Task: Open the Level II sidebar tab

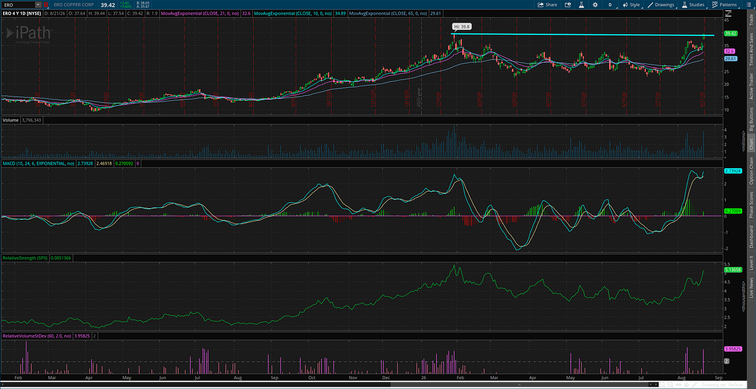Action: [x=750, y=262]
